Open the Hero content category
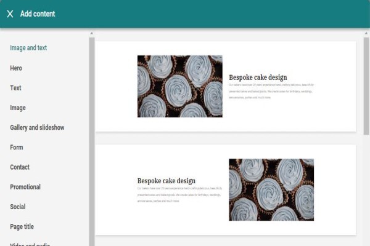The image size is (370, 246). [16, 68]
